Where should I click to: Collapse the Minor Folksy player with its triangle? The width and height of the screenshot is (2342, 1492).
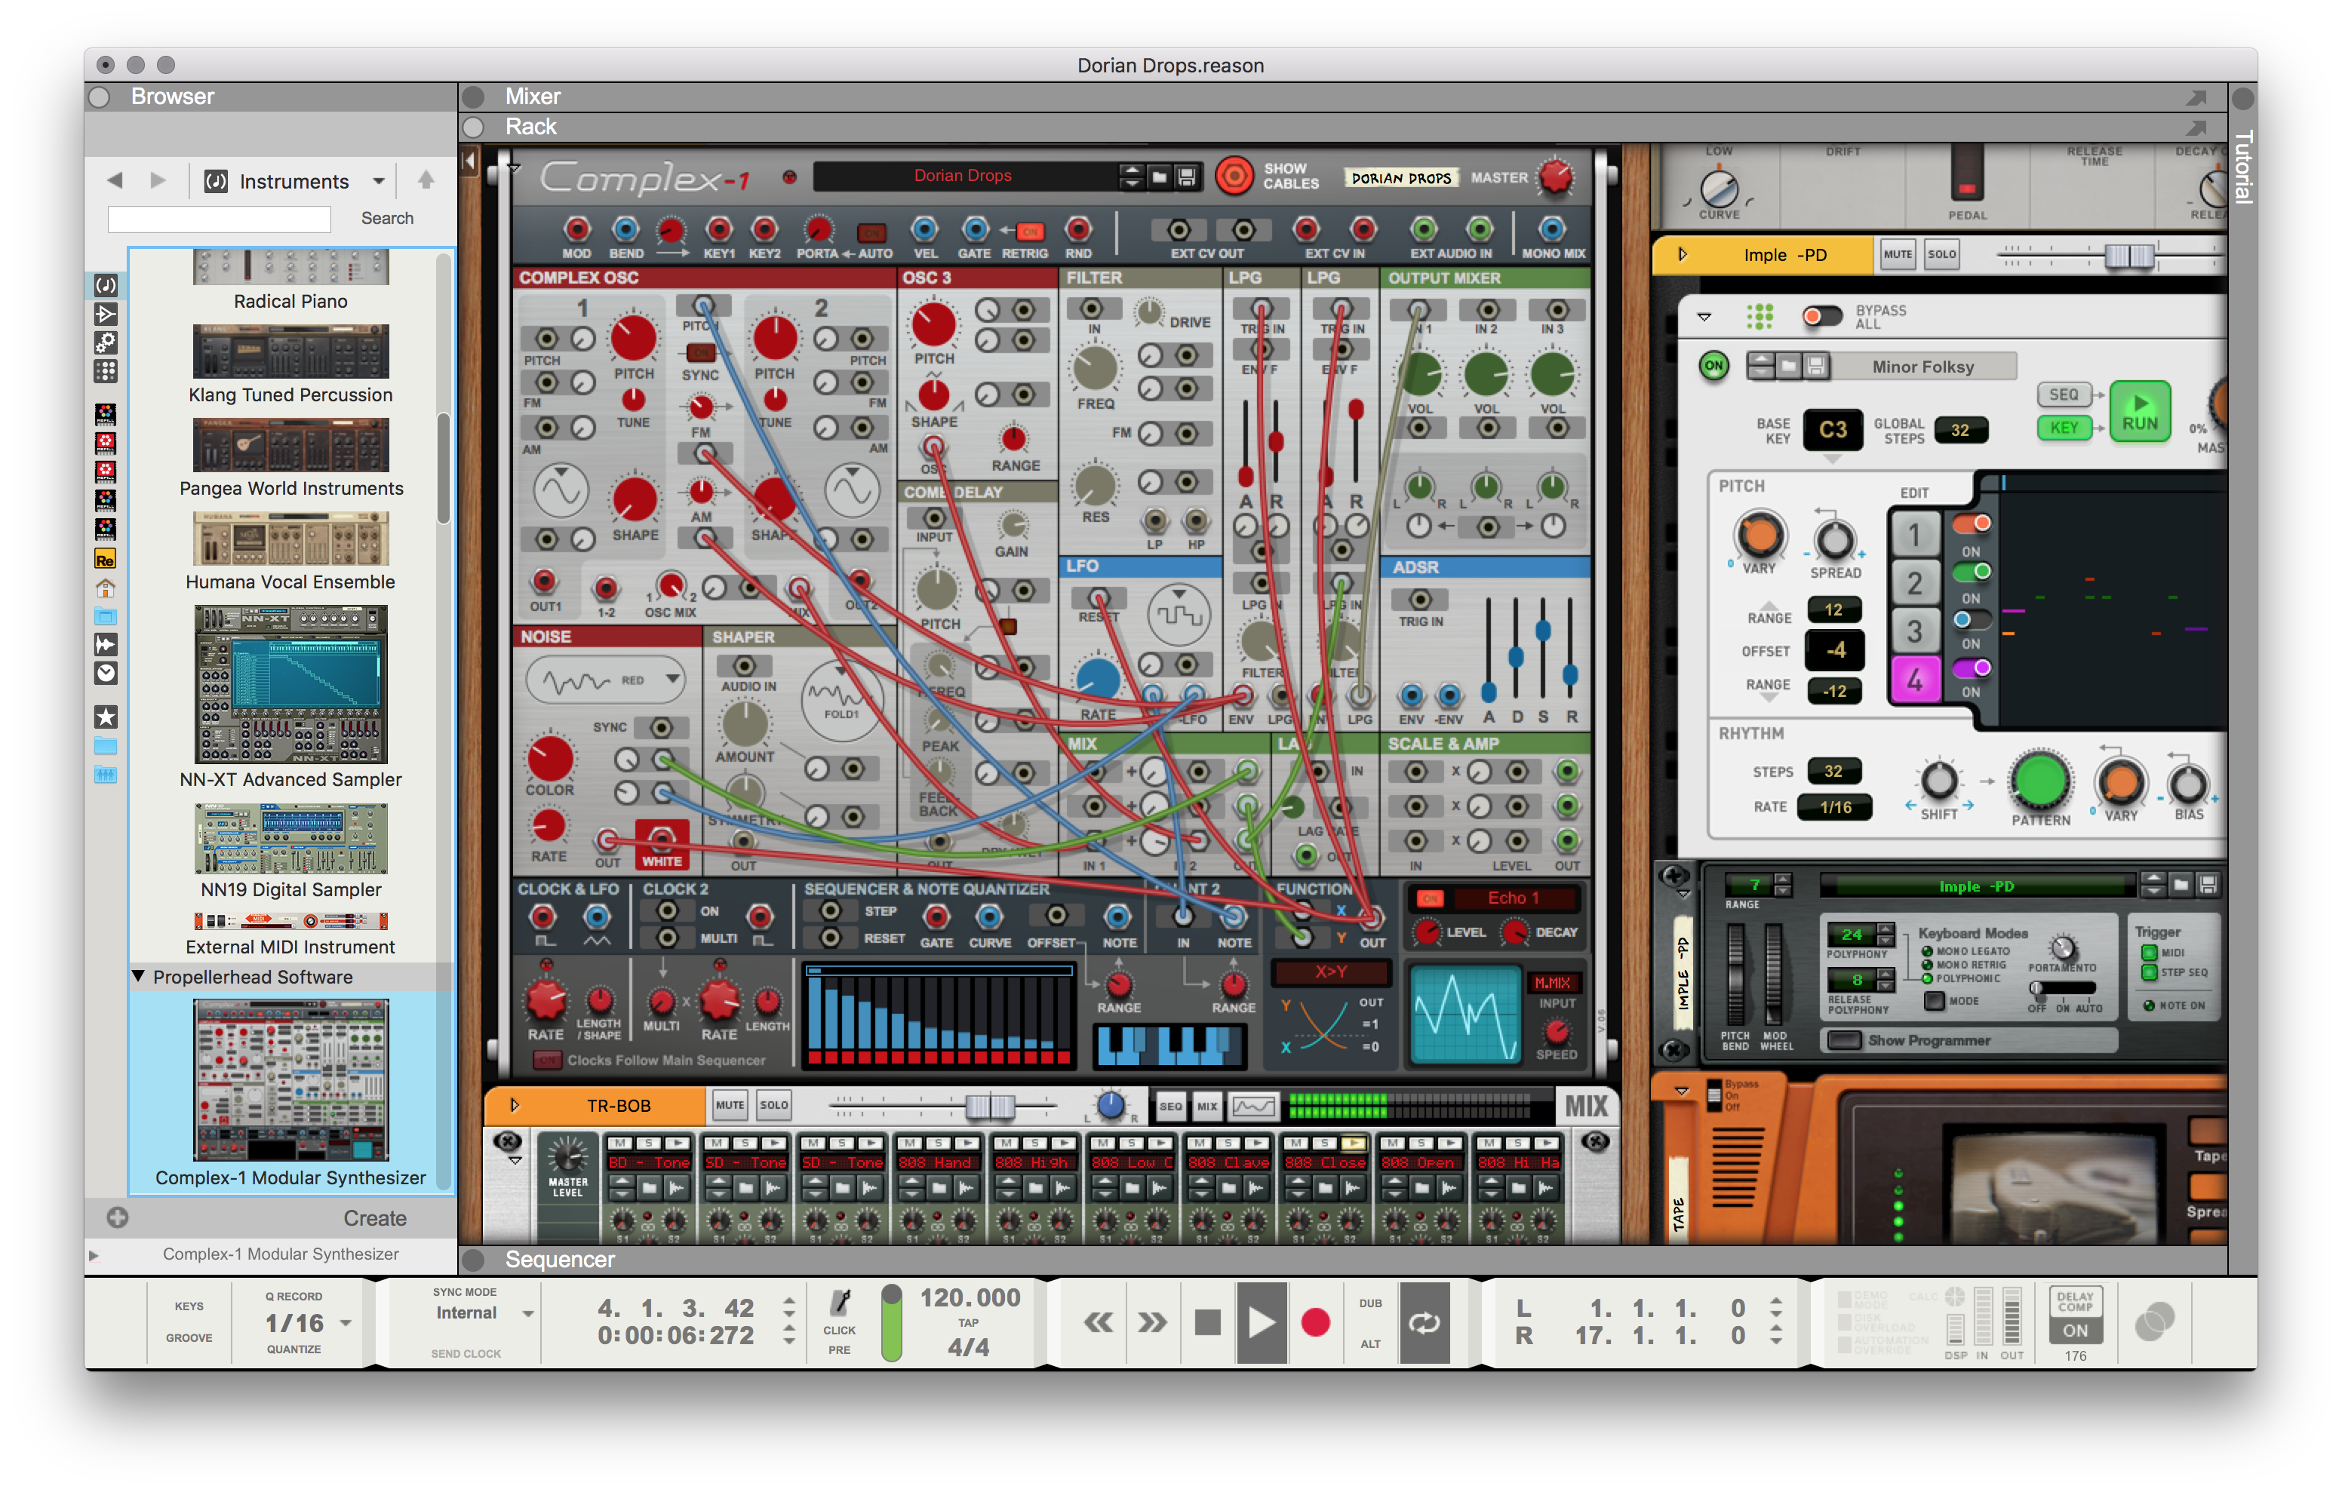pyautogui.click(x=1704, y=317)
